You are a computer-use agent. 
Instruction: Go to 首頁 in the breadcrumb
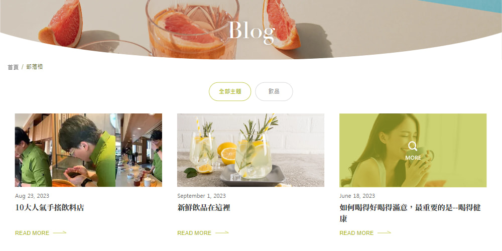(13, 67)
